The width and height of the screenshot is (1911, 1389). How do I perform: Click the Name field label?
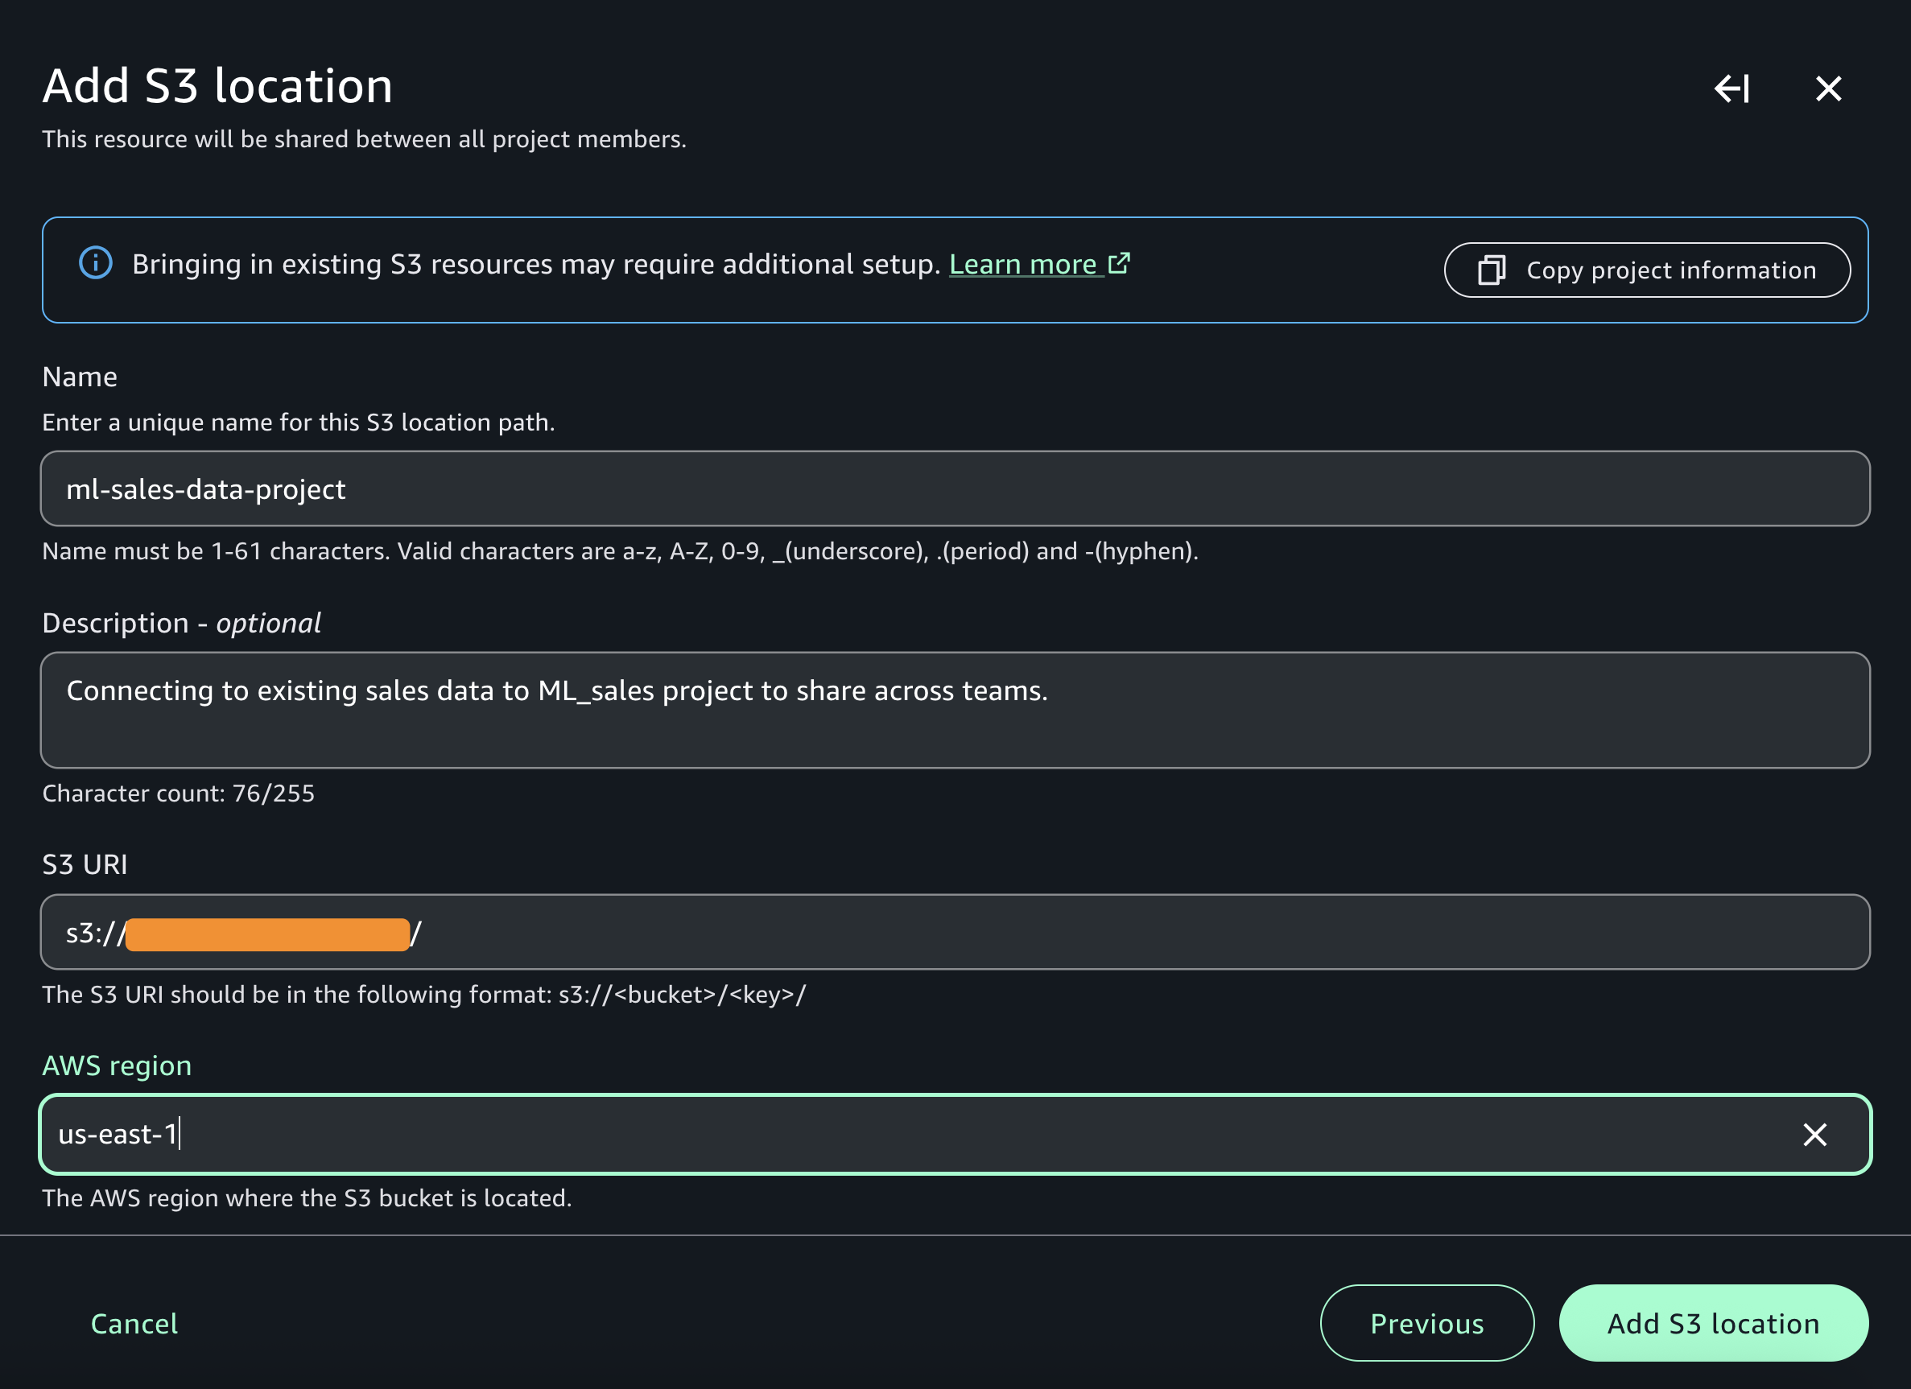[80, 377]
